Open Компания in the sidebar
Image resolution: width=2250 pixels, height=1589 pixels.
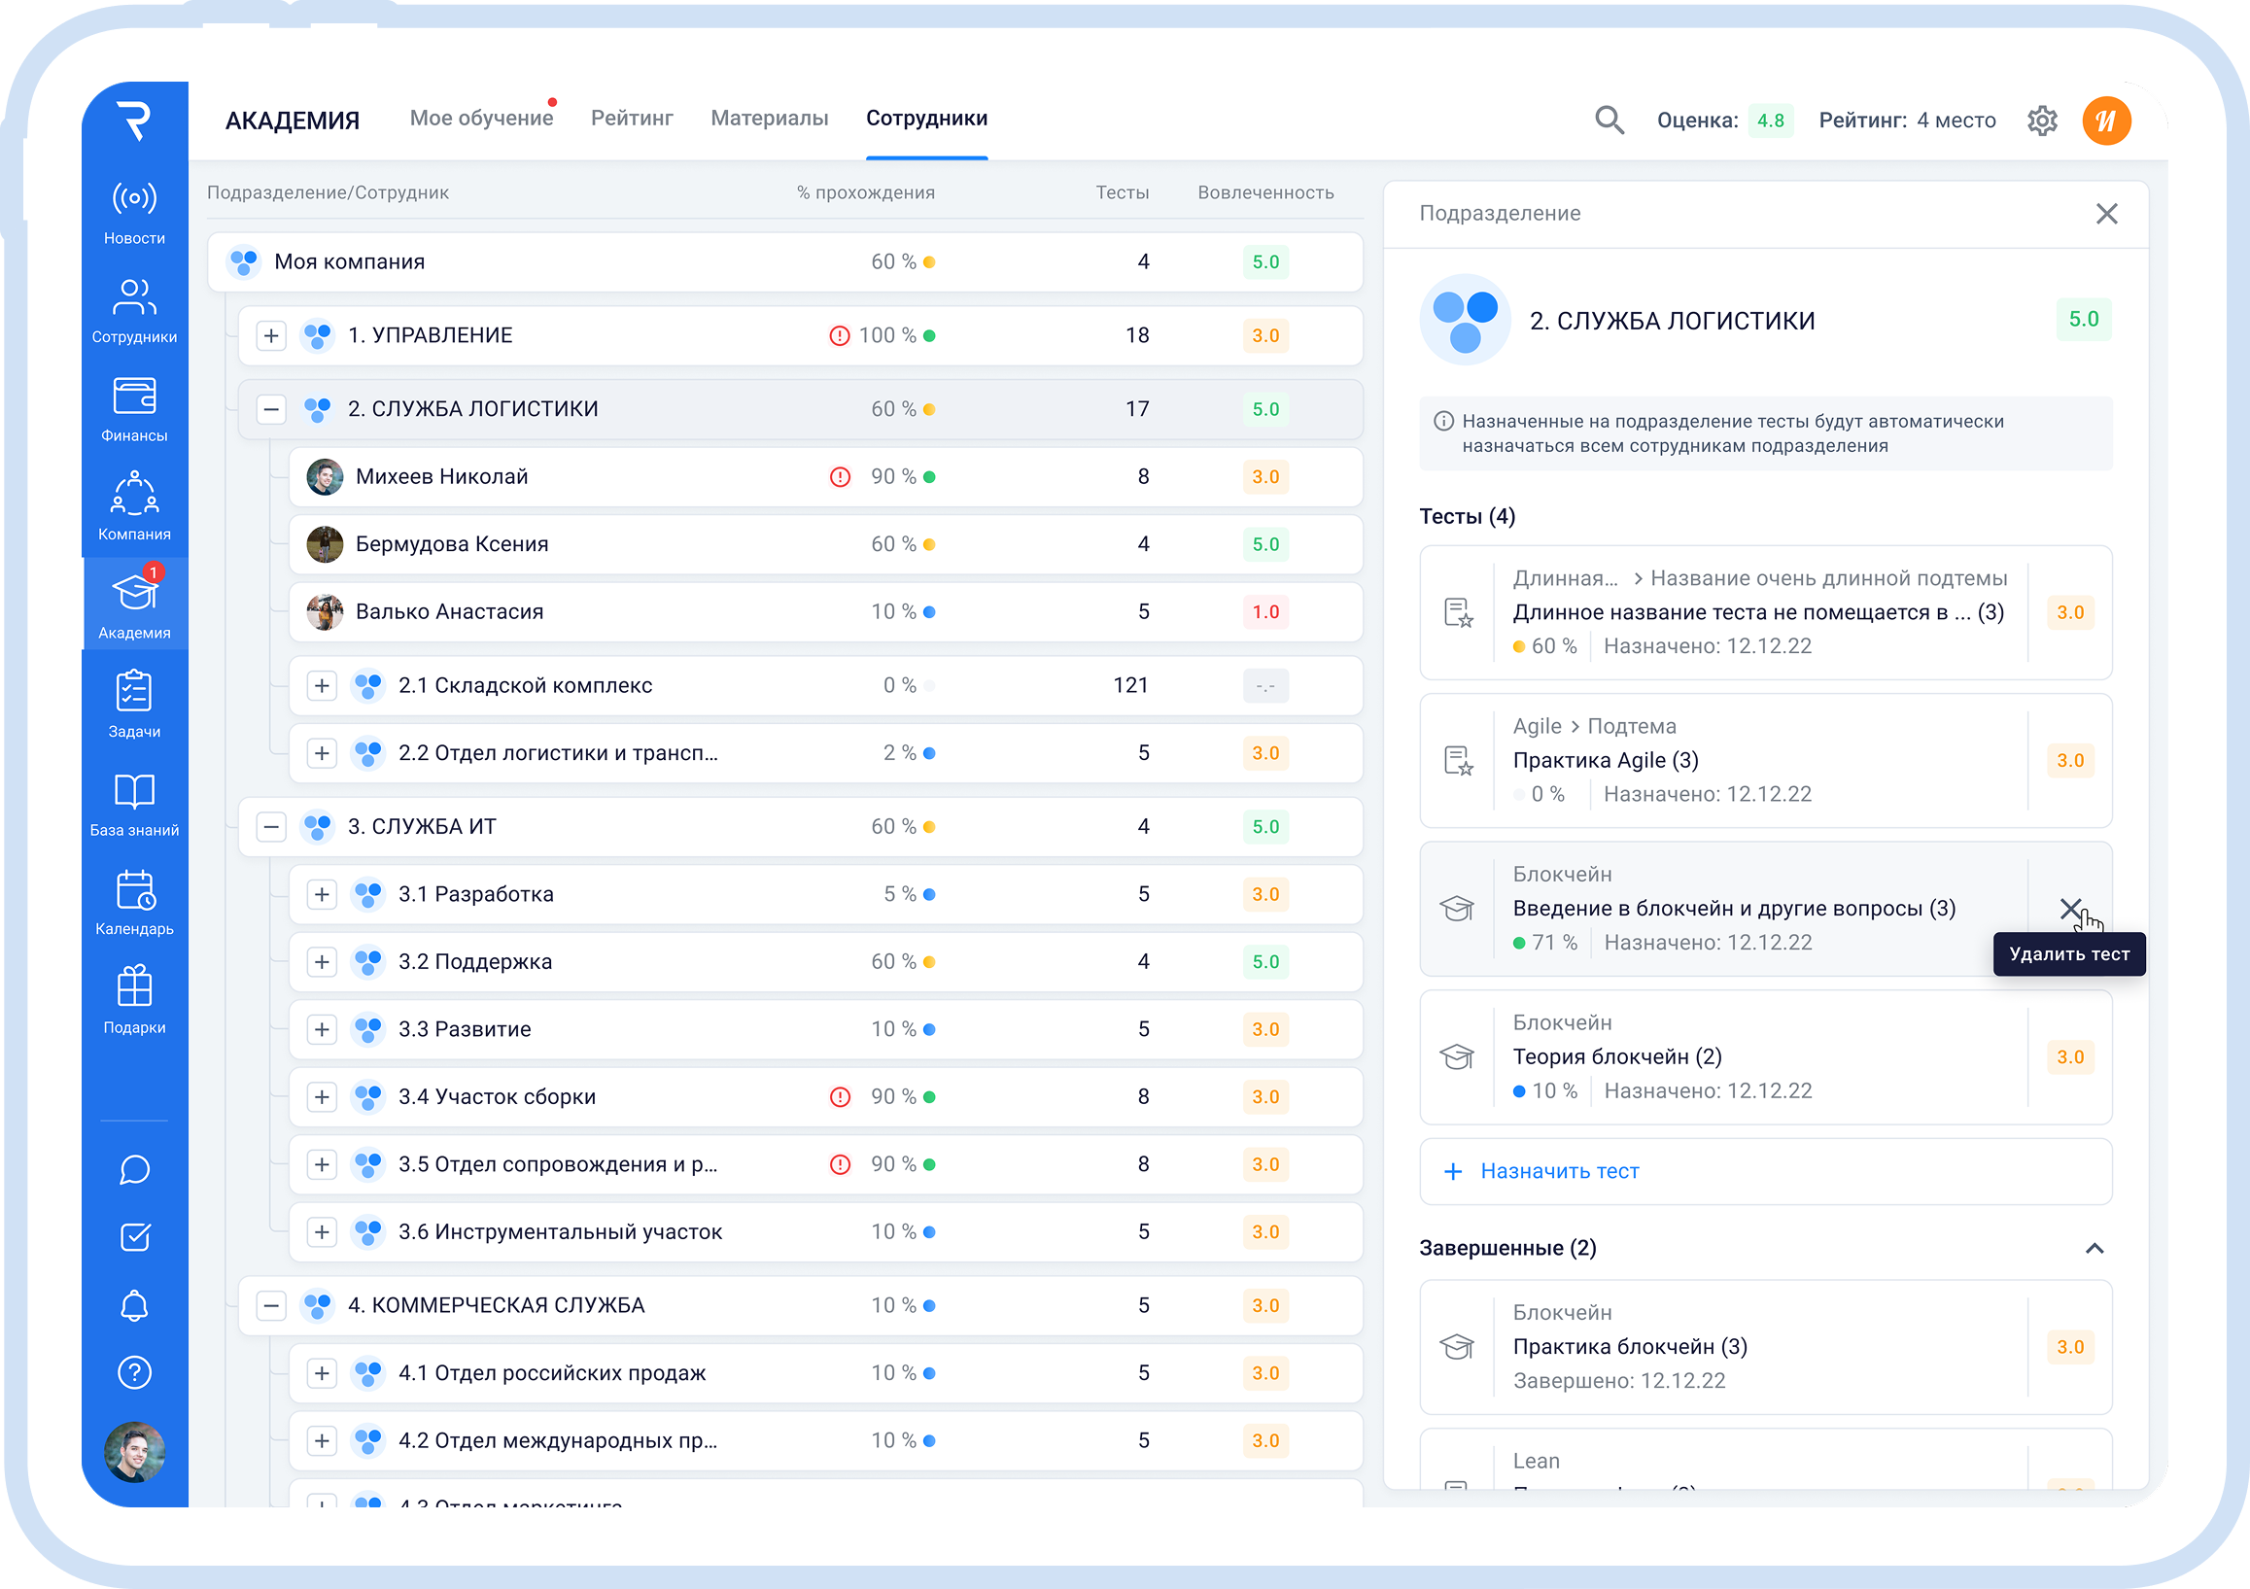coord(134,508)
